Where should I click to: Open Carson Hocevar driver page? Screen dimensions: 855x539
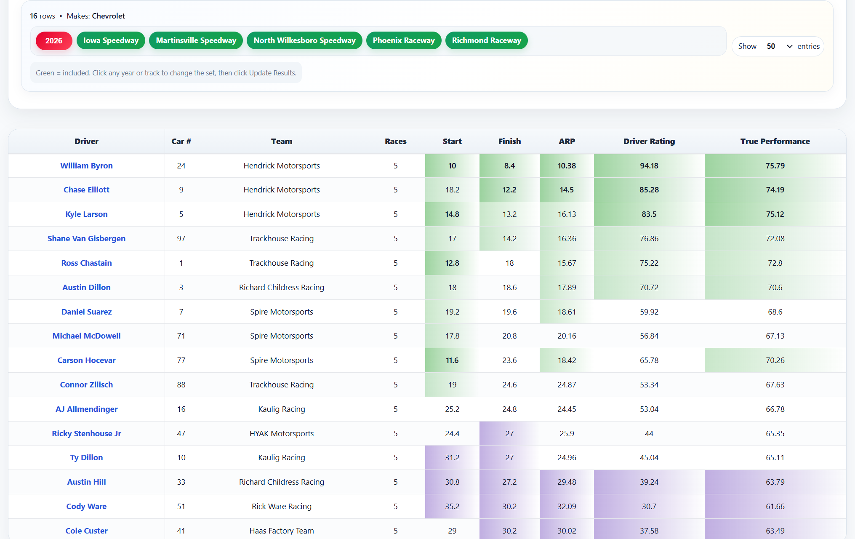click(86, 360)
